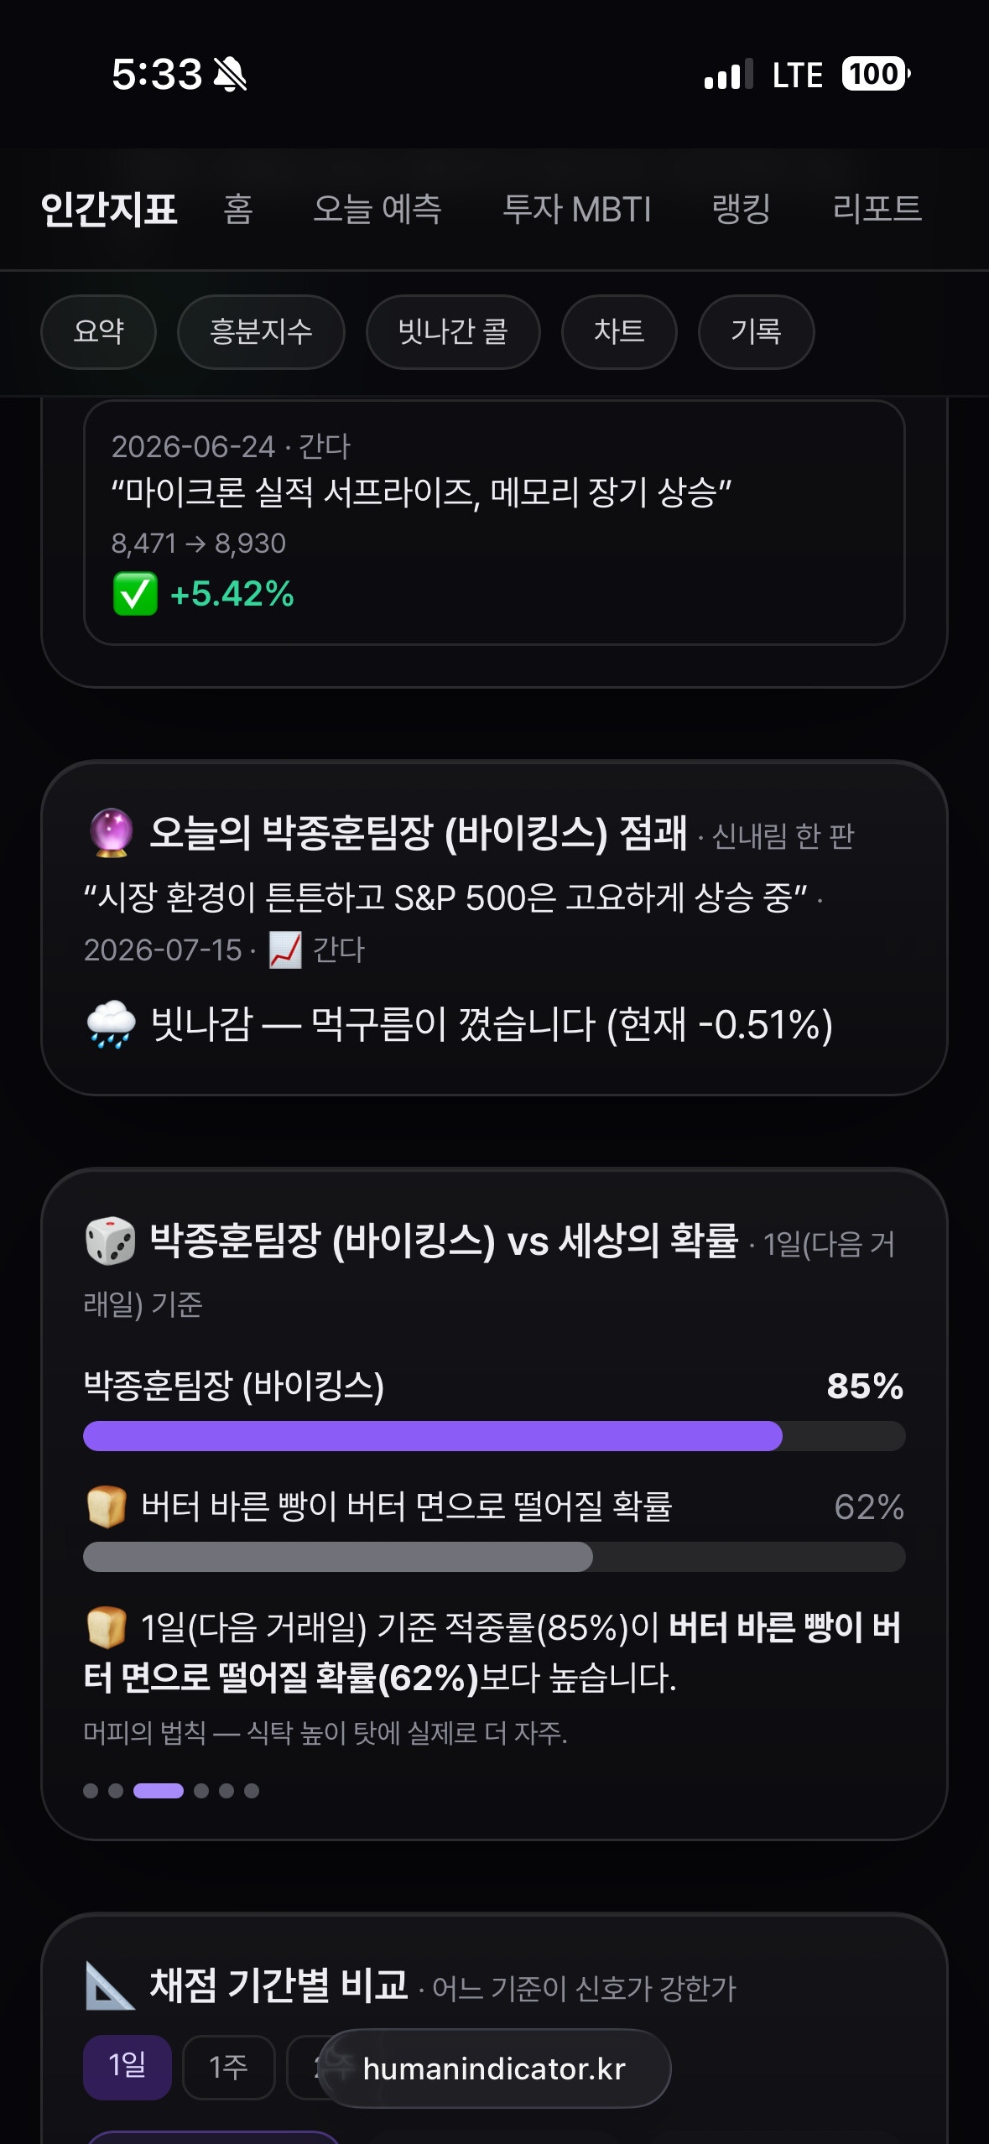This screenshot has width=989, height=2144.
Task: Select the 1일 period chip
Action: [128, 2067]
